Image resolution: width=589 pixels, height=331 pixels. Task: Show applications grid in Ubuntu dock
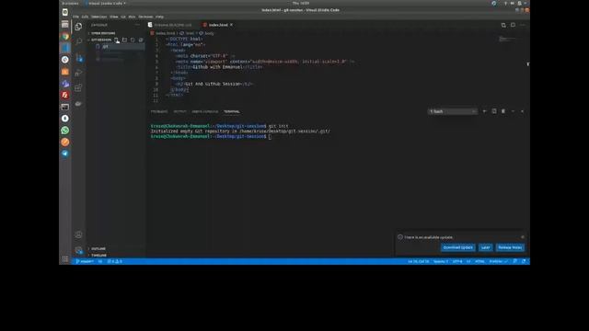tap(65, 259)
